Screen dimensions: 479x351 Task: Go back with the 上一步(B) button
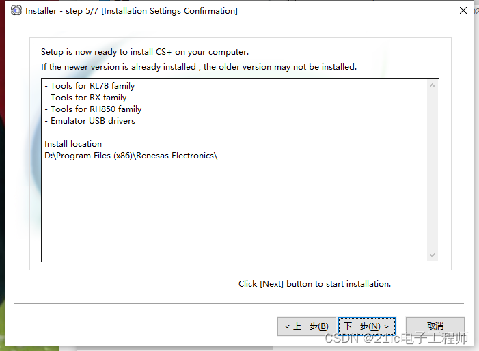tap(307, 326)
